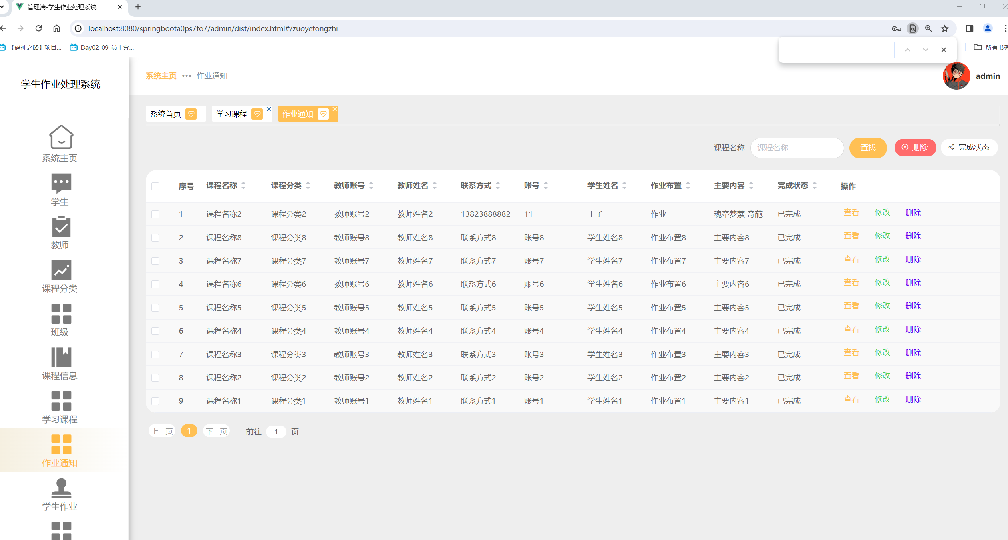
Task: Check row 4 checkbox for 课程名称6
Action: click(x=155, y=284)
